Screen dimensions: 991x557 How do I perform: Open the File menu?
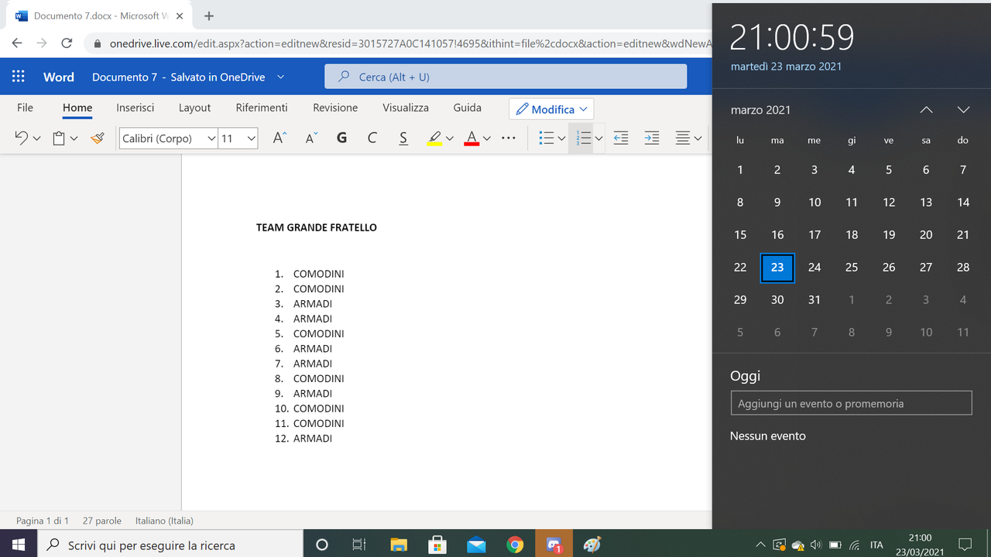(x=25, y=108)
